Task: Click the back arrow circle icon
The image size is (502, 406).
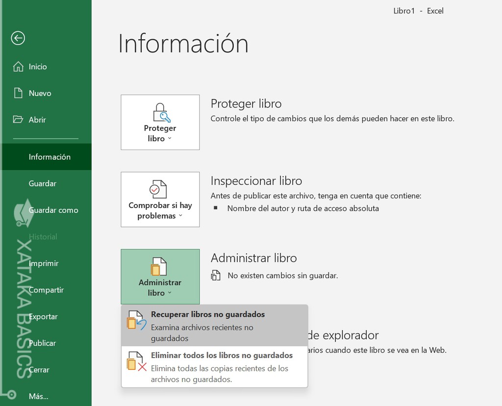Action: tap(18, 38)
